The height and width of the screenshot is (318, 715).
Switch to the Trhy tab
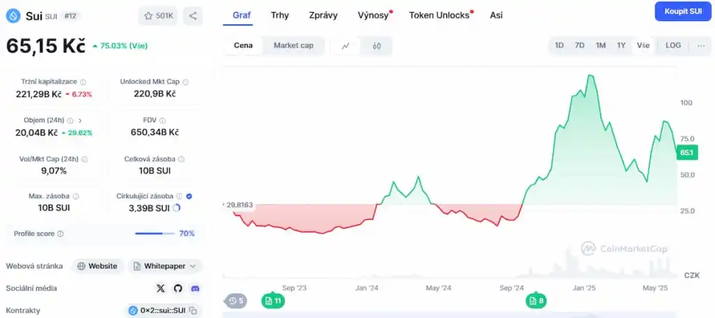tap(280, 15)
